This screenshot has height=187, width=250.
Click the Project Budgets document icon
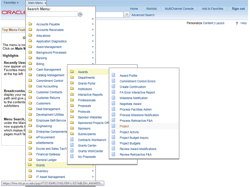click(114, 143)
